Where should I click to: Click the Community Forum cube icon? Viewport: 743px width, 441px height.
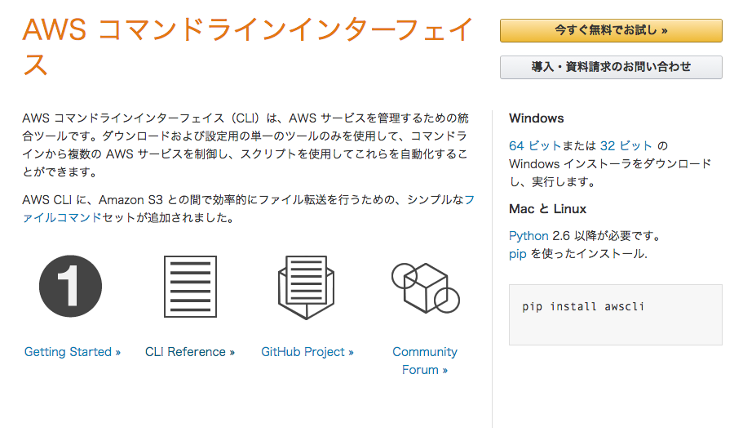click(425, 287)
